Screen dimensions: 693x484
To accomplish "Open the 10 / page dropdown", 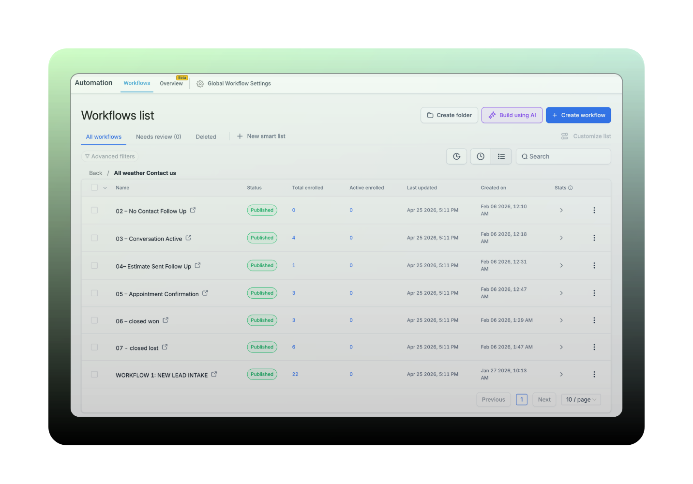I will coord(581,400).
